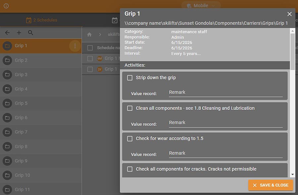Open the Mobile dropdown in top bar
The height and width of the screenshot is (195, 298).
(x=201, y=6)
